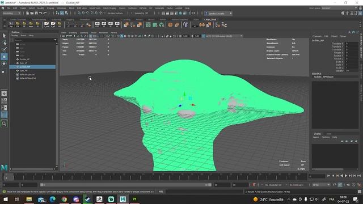Open Steam from the taskbar

pos(88,199)
